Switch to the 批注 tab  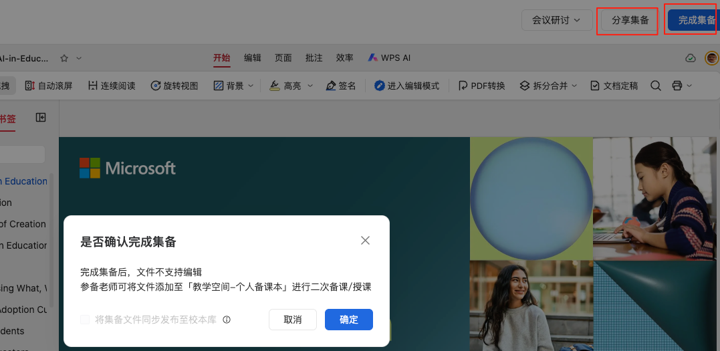[314, 58]
